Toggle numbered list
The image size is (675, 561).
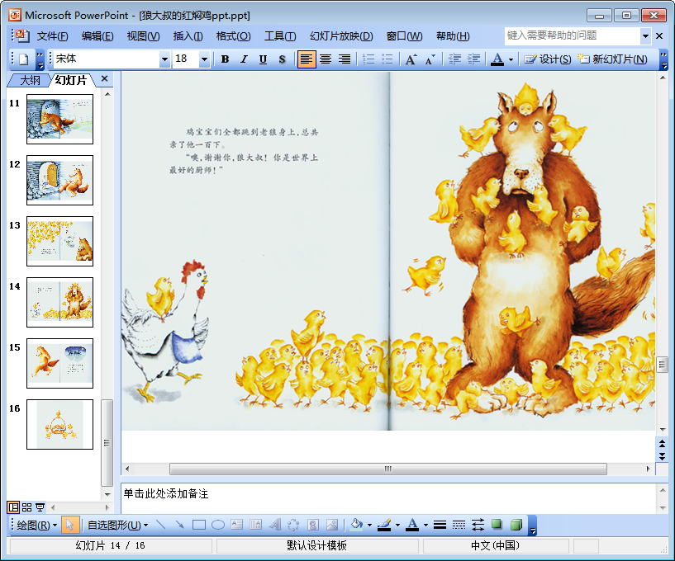pyautogui.click(x=368, y=59)
